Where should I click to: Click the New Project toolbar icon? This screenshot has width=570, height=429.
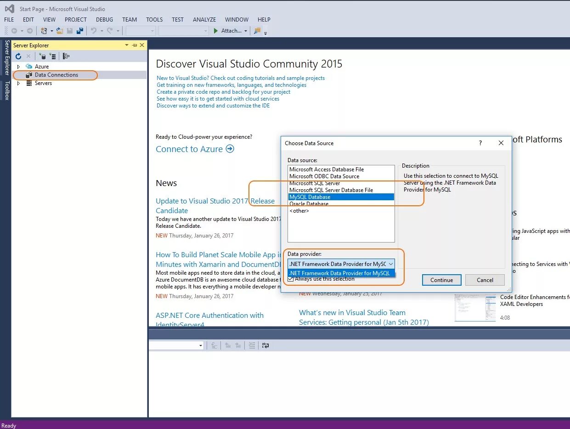[44, 31]
